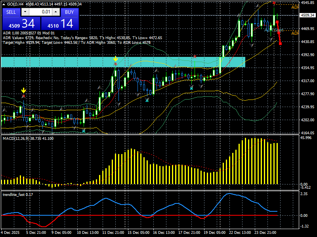The width and height of the screenshot is (317, 237).
Task: Click the 15 Dec 05:00 time label
Action: (138, 232)
